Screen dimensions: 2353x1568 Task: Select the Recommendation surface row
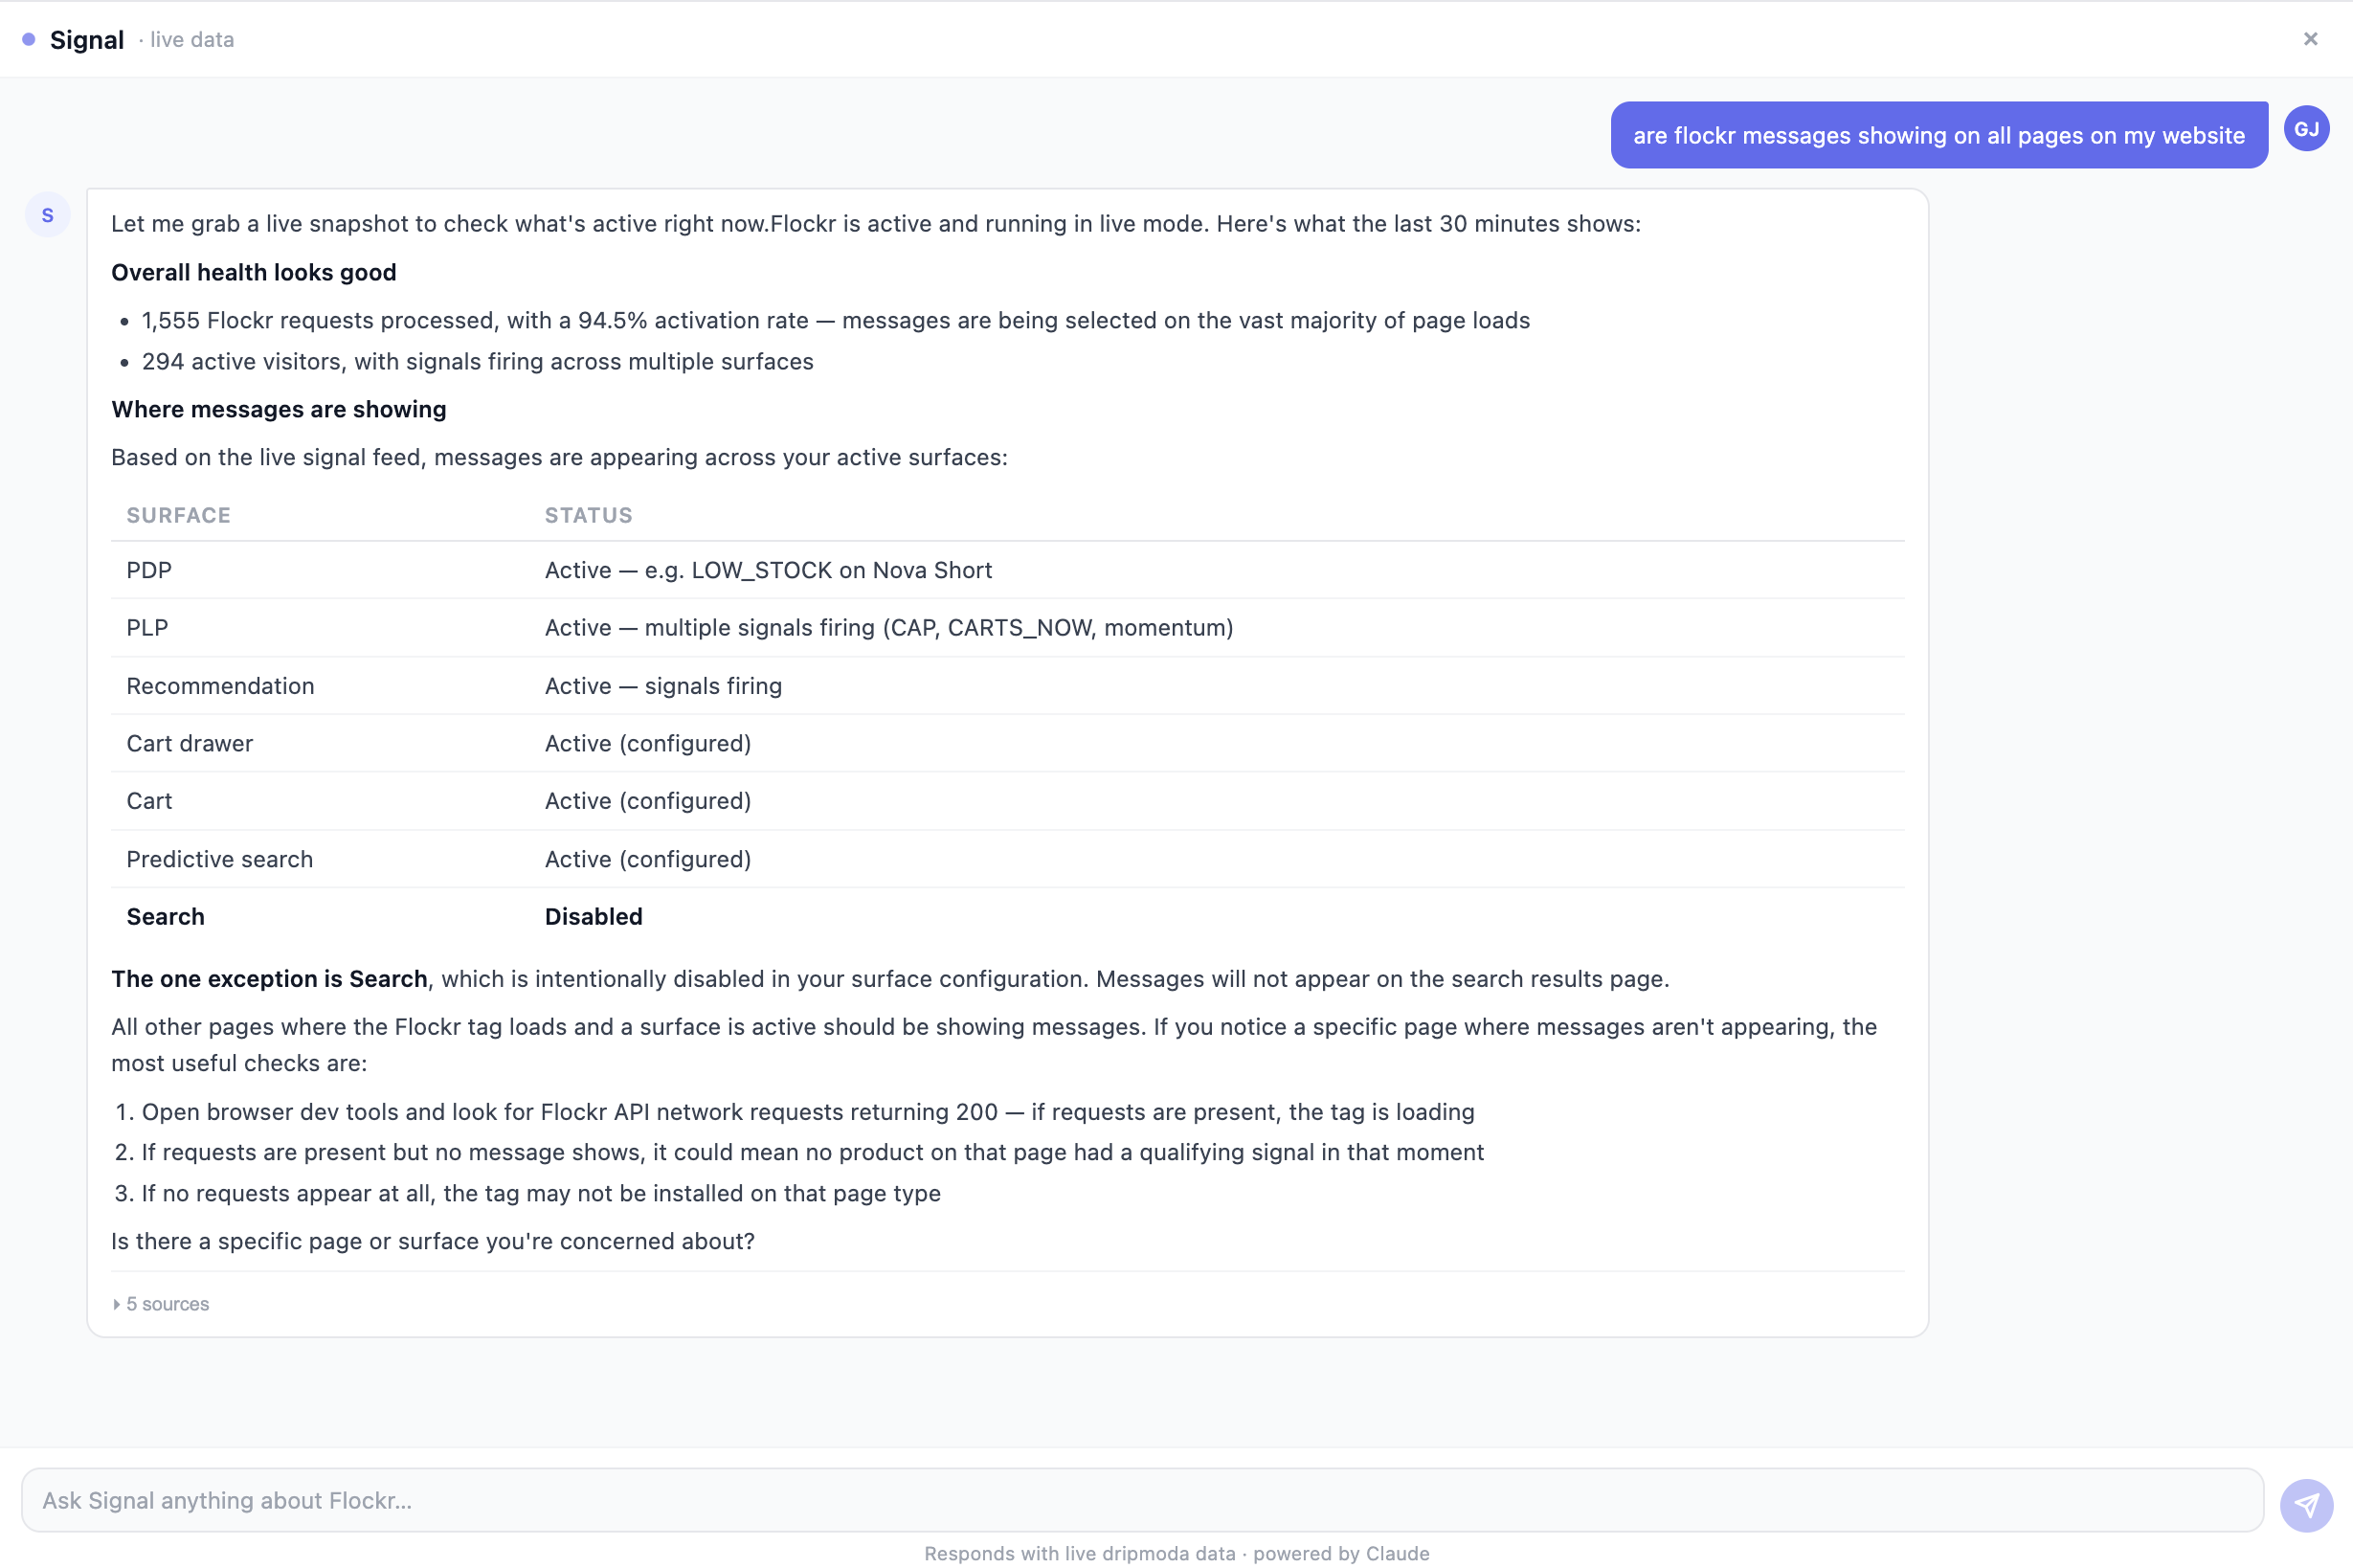tap(220, 686)
